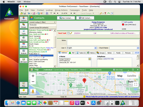This screenshot has height=107, width=143.
Task: Open the Gift Input view in sidebar
Action: point(24,60)
